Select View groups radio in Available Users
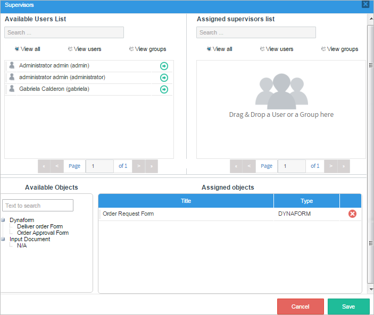 131,49
